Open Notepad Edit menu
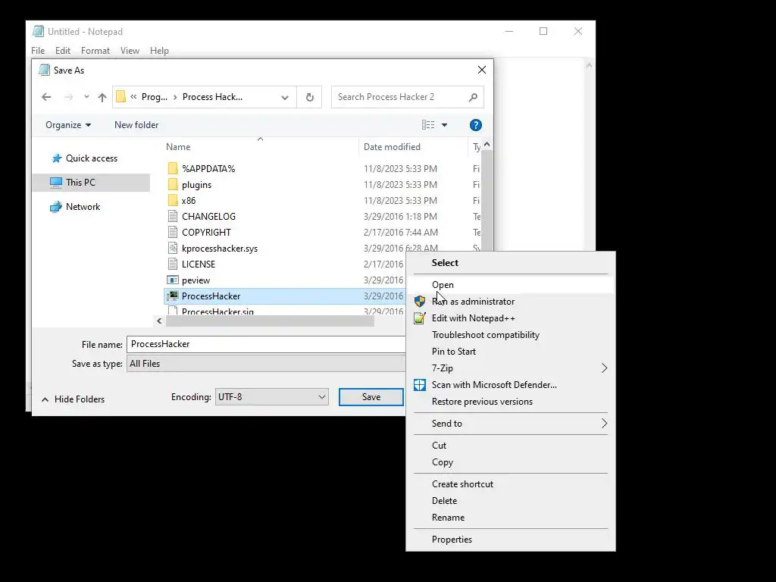Screen dimensions: 776x582 pos(63,51)
